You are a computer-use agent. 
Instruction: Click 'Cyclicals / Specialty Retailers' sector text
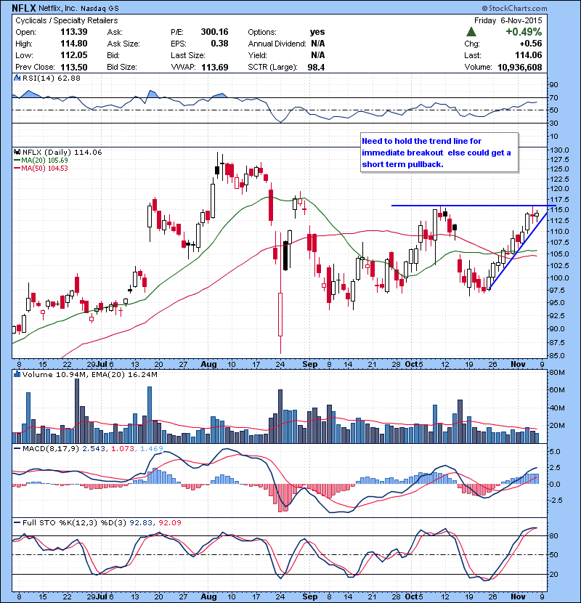pyautogui.click(x=67, y=20)
